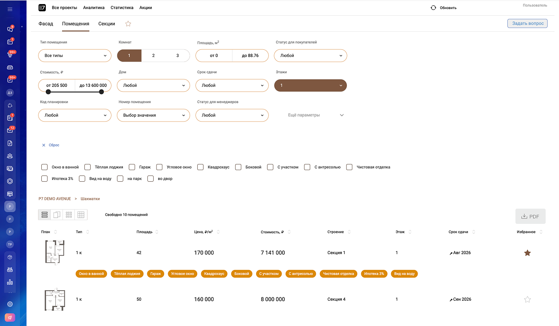Open the sidebar mail icon with 12 badge
This screenshot has height=326, width=559.
point(10,131)
